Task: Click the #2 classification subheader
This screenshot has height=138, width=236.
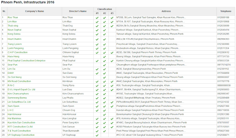Action: click(105, 13)
